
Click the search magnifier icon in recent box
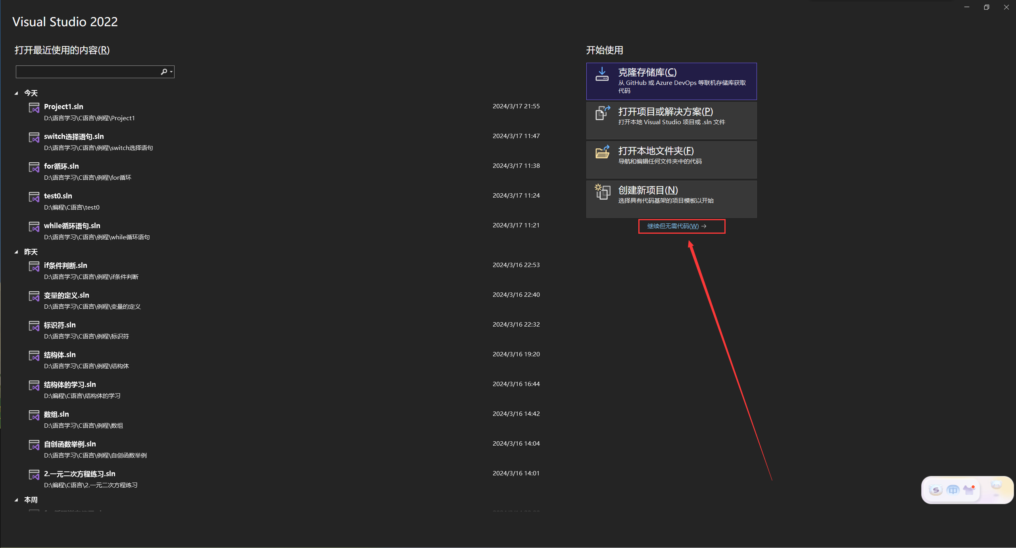164,72
